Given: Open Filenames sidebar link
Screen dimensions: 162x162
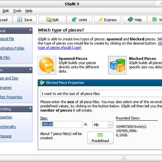Looking at the screenshot, I should pos(6,87).
